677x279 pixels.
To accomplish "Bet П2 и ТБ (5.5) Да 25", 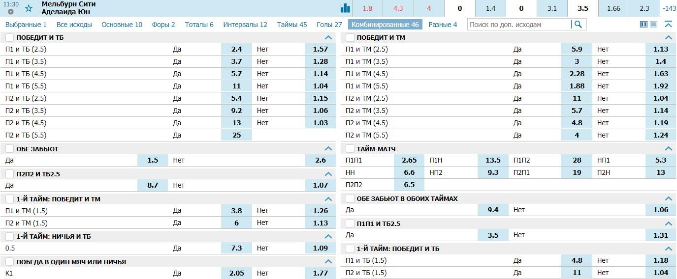I will click(236, 135).
